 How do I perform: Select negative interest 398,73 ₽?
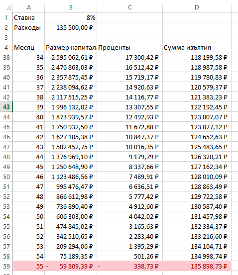coord(129,266)
